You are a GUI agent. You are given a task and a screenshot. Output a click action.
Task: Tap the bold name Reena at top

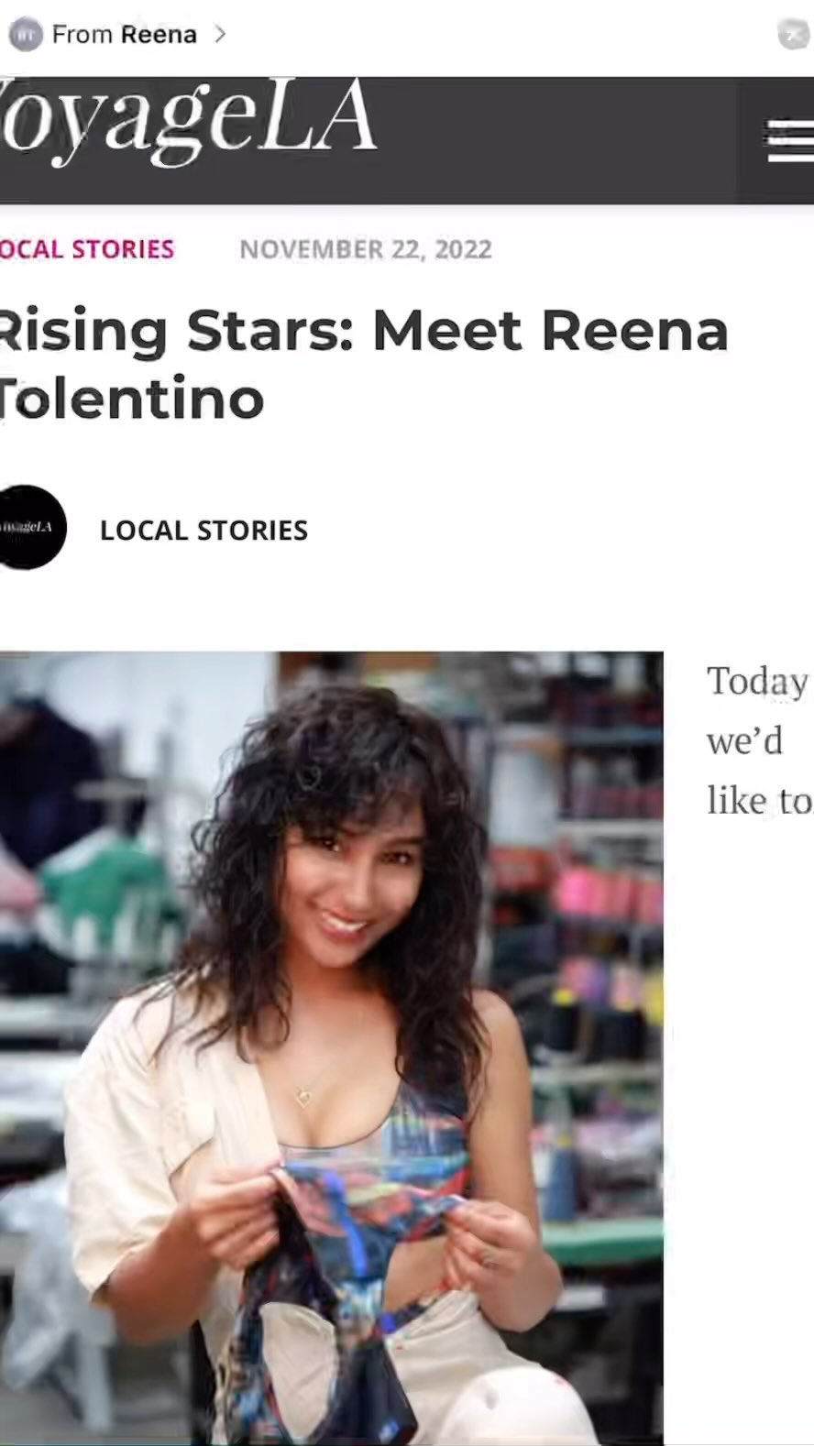(x=159, y=35)
